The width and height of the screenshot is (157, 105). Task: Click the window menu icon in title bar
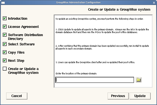coord(3,2)
